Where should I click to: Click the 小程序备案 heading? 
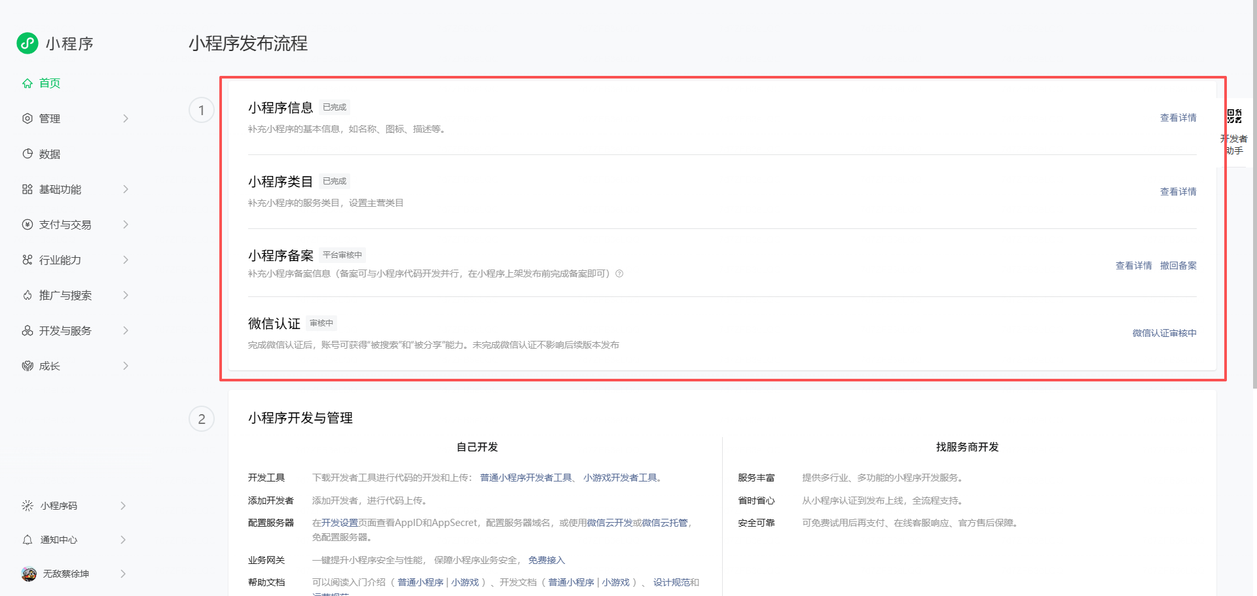coord(280,255)
